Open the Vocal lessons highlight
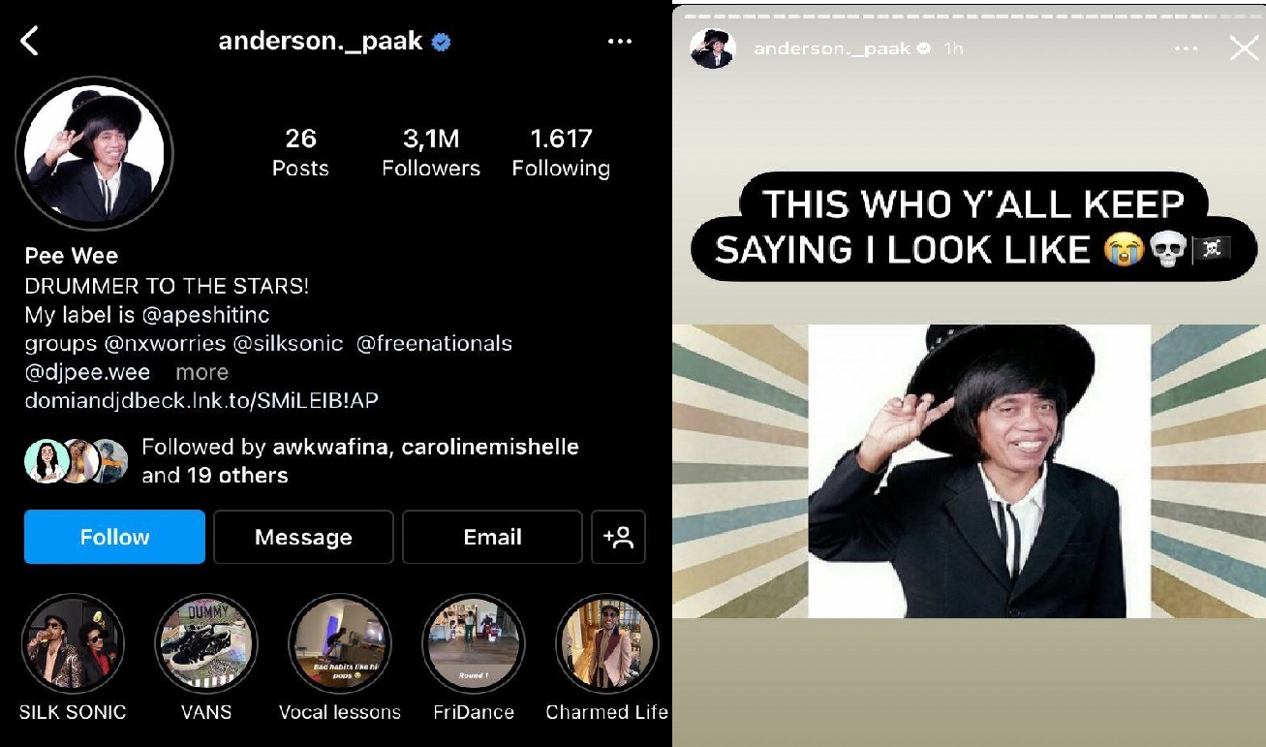The height and width of the screenshot is (747, 1266). pos(340,644)
